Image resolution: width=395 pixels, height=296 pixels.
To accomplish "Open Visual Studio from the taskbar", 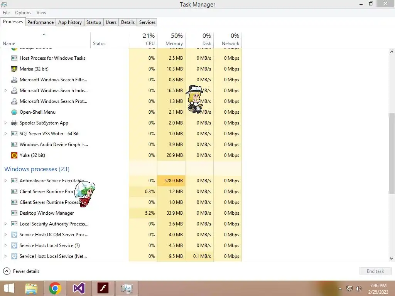I will point(79,288).
